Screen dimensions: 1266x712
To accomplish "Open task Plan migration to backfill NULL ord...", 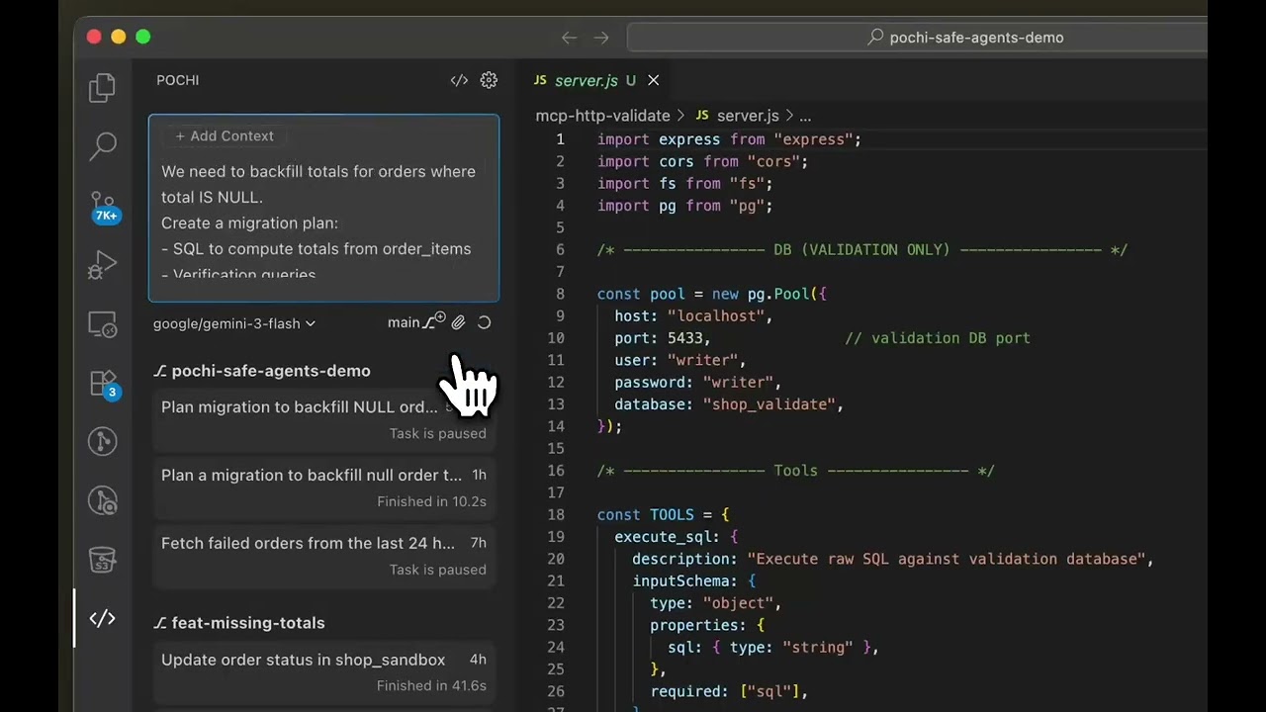I will pos(323,419).
